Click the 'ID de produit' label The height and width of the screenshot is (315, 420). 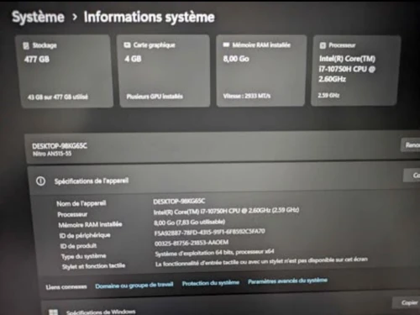pos(79,246)
